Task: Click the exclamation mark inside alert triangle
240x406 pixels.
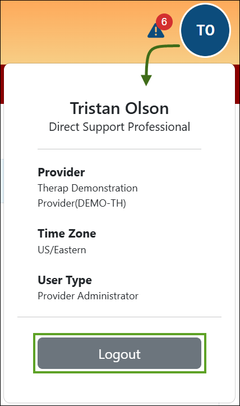Action: click(x=156, y=31)
